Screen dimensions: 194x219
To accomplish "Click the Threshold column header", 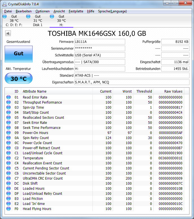I will pos(143,91).
